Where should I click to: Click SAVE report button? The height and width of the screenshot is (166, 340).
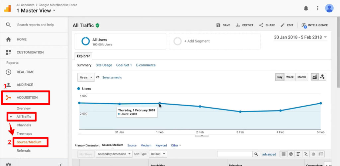[x=223, y=25]
